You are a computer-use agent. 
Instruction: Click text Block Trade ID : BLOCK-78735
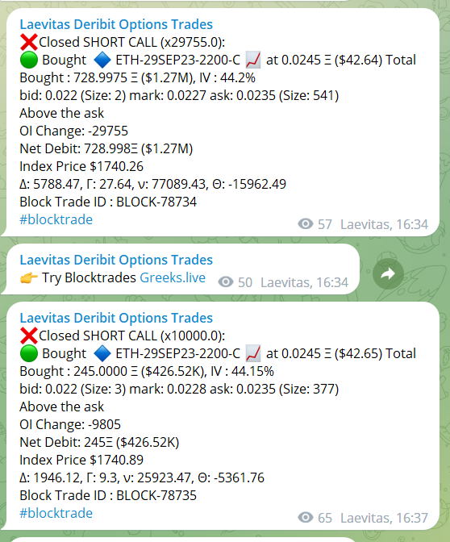click(x=108, y=495)
